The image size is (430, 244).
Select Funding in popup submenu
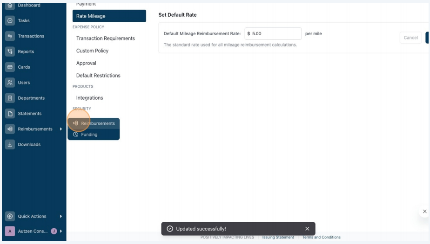94,135
